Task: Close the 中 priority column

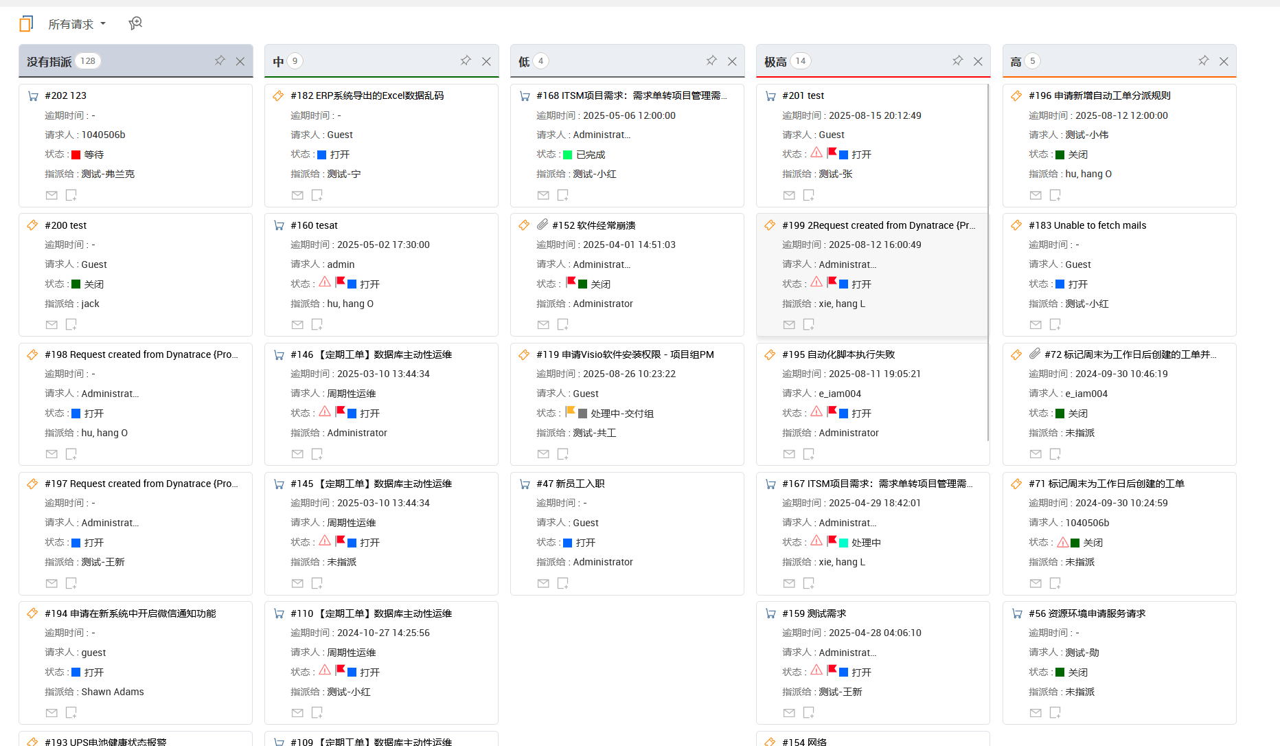Action: tap(486, 61)
